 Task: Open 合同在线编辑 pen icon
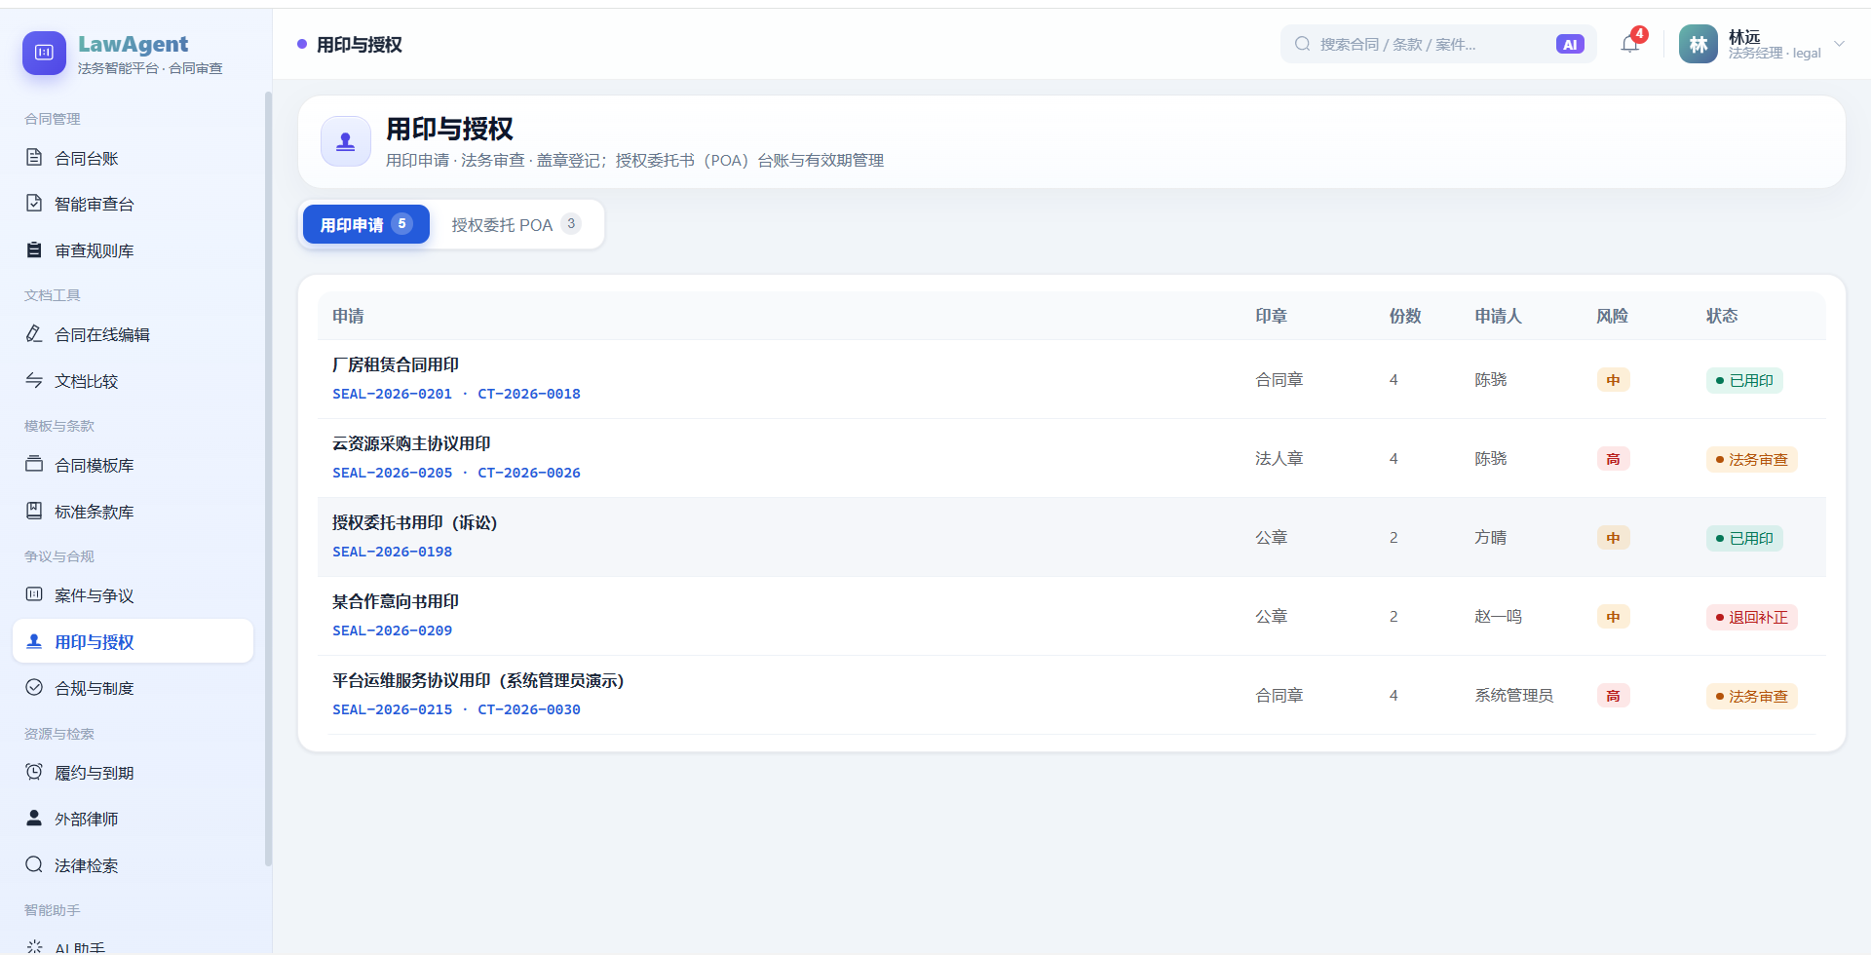click(34, 334)
